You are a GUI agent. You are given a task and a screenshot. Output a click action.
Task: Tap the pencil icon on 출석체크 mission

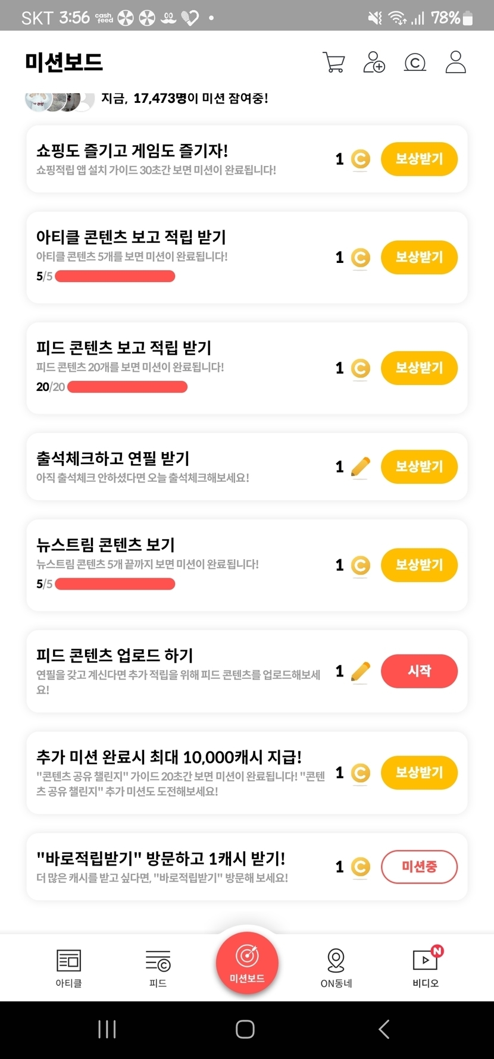click(361, 467)
